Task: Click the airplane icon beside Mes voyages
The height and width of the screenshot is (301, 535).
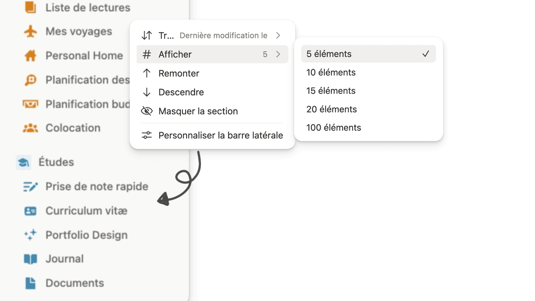Action: [x=30, y=31]
